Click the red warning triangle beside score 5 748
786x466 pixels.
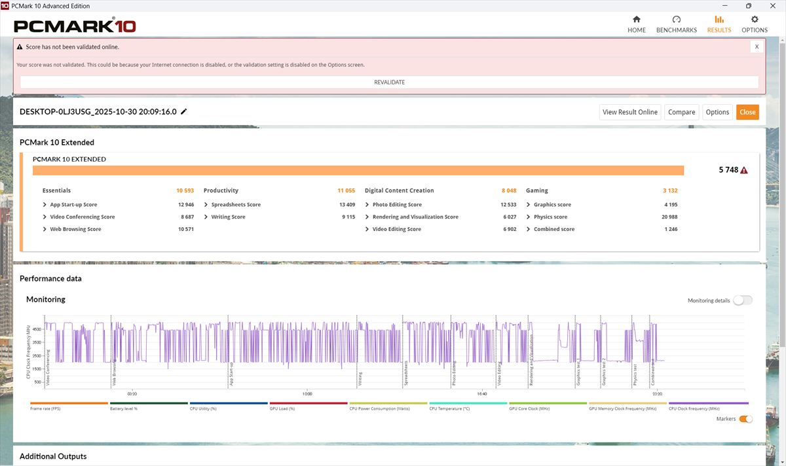tap(744, 170)
